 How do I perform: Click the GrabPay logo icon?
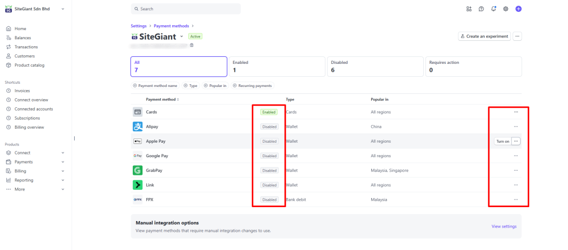pyautogui.click(x=137, y=170)
